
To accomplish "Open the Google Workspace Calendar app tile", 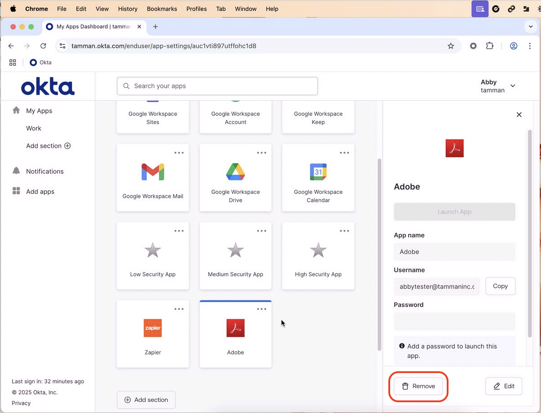I will [x=318, y=178].
